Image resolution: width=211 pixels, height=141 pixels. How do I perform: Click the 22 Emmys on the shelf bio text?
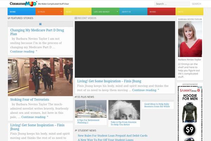click(189, 70)
